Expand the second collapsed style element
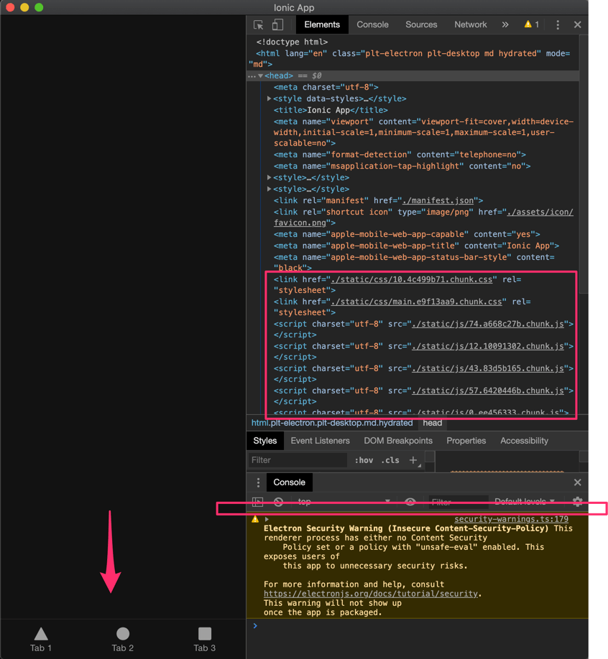Image resolution: width=608 pixels, height=659 pixels. coord(269,189)
